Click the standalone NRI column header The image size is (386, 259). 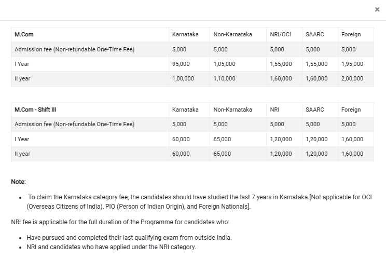tap(275, 110)
